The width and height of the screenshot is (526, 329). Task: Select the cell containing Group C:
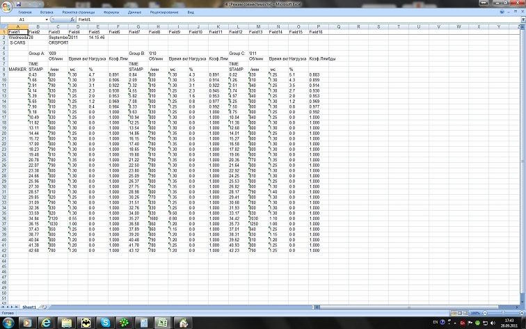point(239,54)
